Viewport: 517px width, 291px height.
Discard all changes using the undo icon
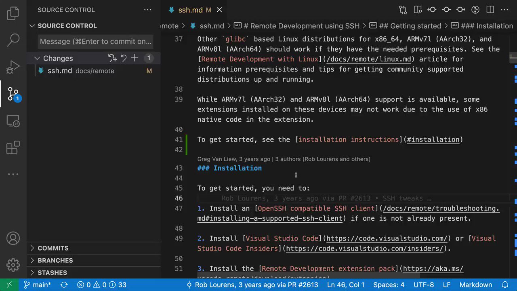(124, 58)
